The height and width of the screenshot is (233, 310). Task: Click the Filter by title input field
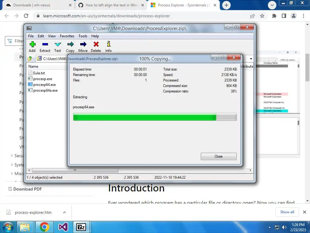click(14, 41)
